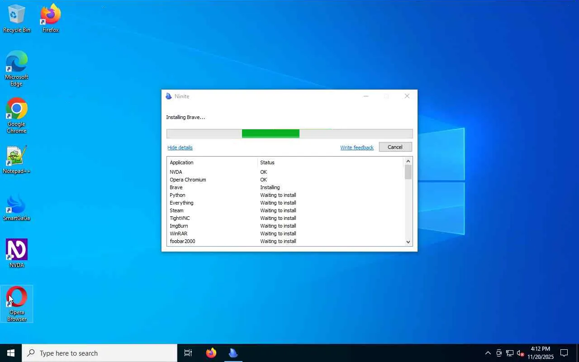
Task: Click the Application column header
Action: [212, 162]
